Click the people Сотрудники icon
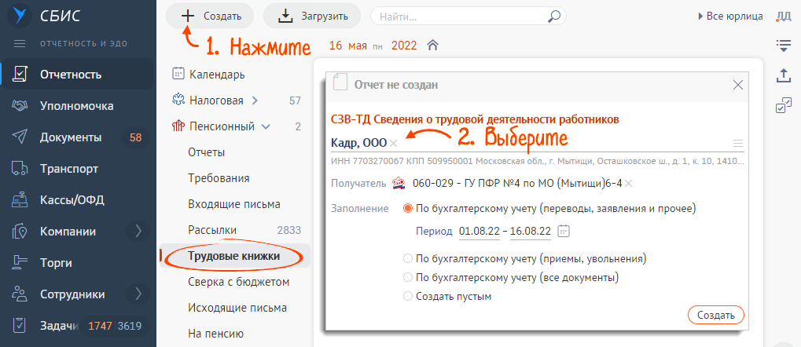Image resolution: width=801 pixels, height=347 pixels. point(20,294)
